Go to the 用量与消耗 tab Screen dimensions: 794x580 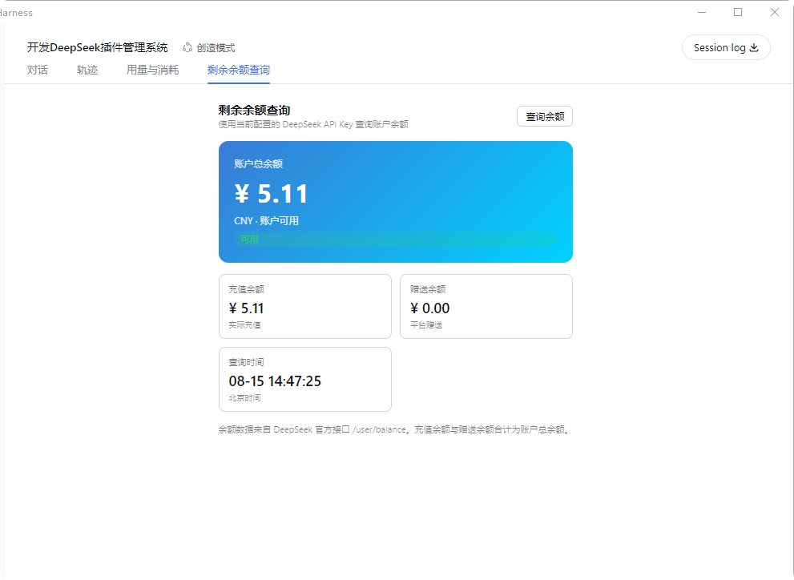152,70
